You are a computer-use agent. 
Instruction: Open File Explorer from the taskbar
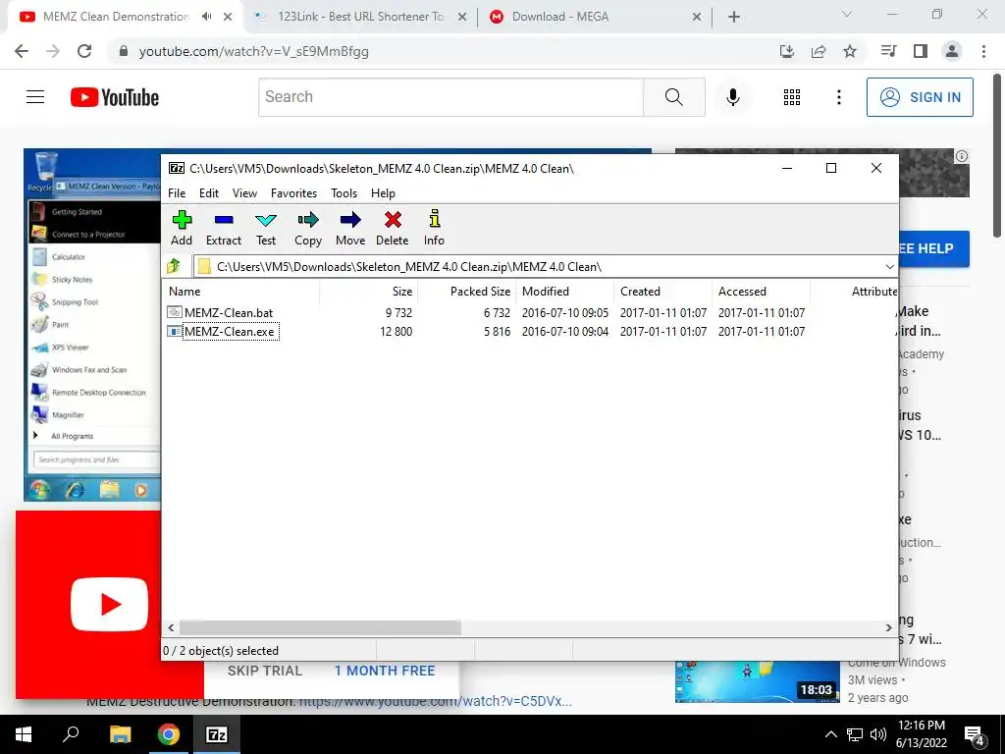(120, 734)
